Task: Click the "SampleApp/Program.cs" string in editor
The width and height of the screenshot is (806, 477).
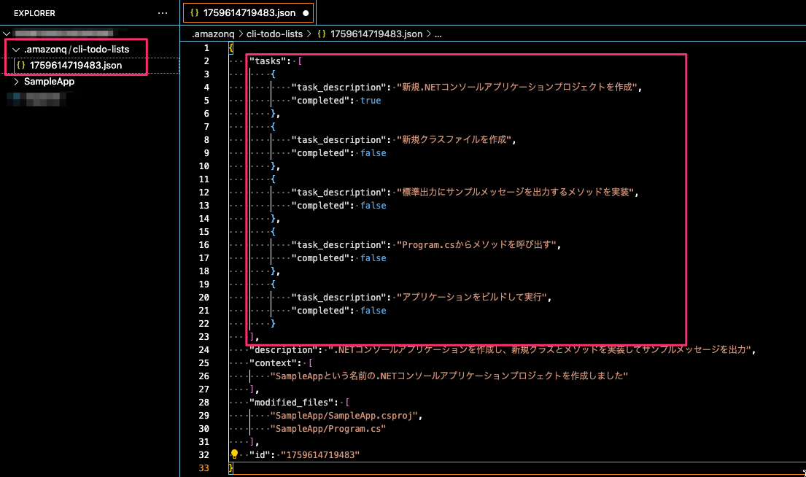Action: pyautogui.click(x=328, y=428)
